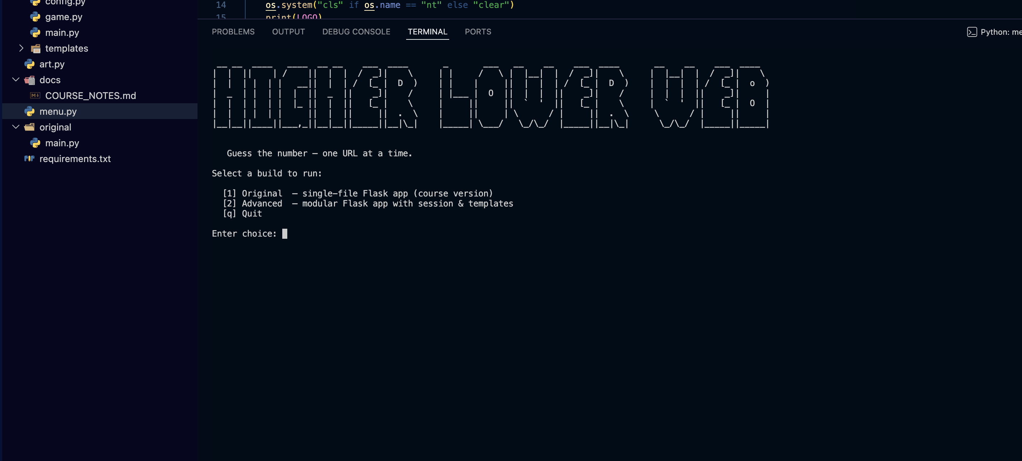The width and height of the screenshot is (1022, 461).
Task: Open main.py inside the original folder
Action: tap(62, 143)
